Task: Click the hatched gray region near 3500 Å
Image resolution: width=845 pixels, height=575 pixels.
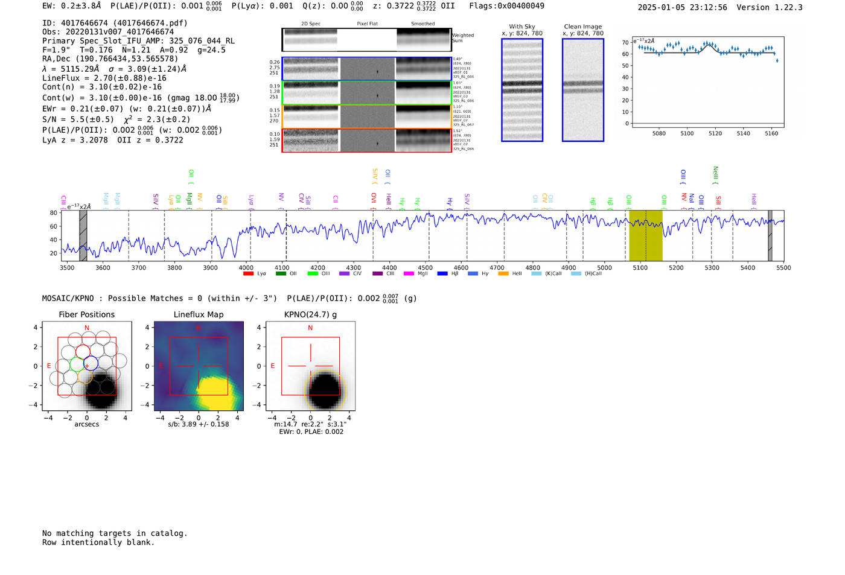Action: 83,235
